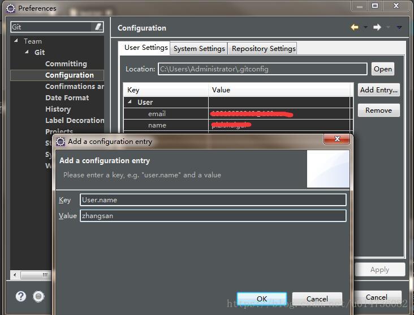Click Cancel in the Preferences window
Screen dimensions: 414x315
click(377, 297)
